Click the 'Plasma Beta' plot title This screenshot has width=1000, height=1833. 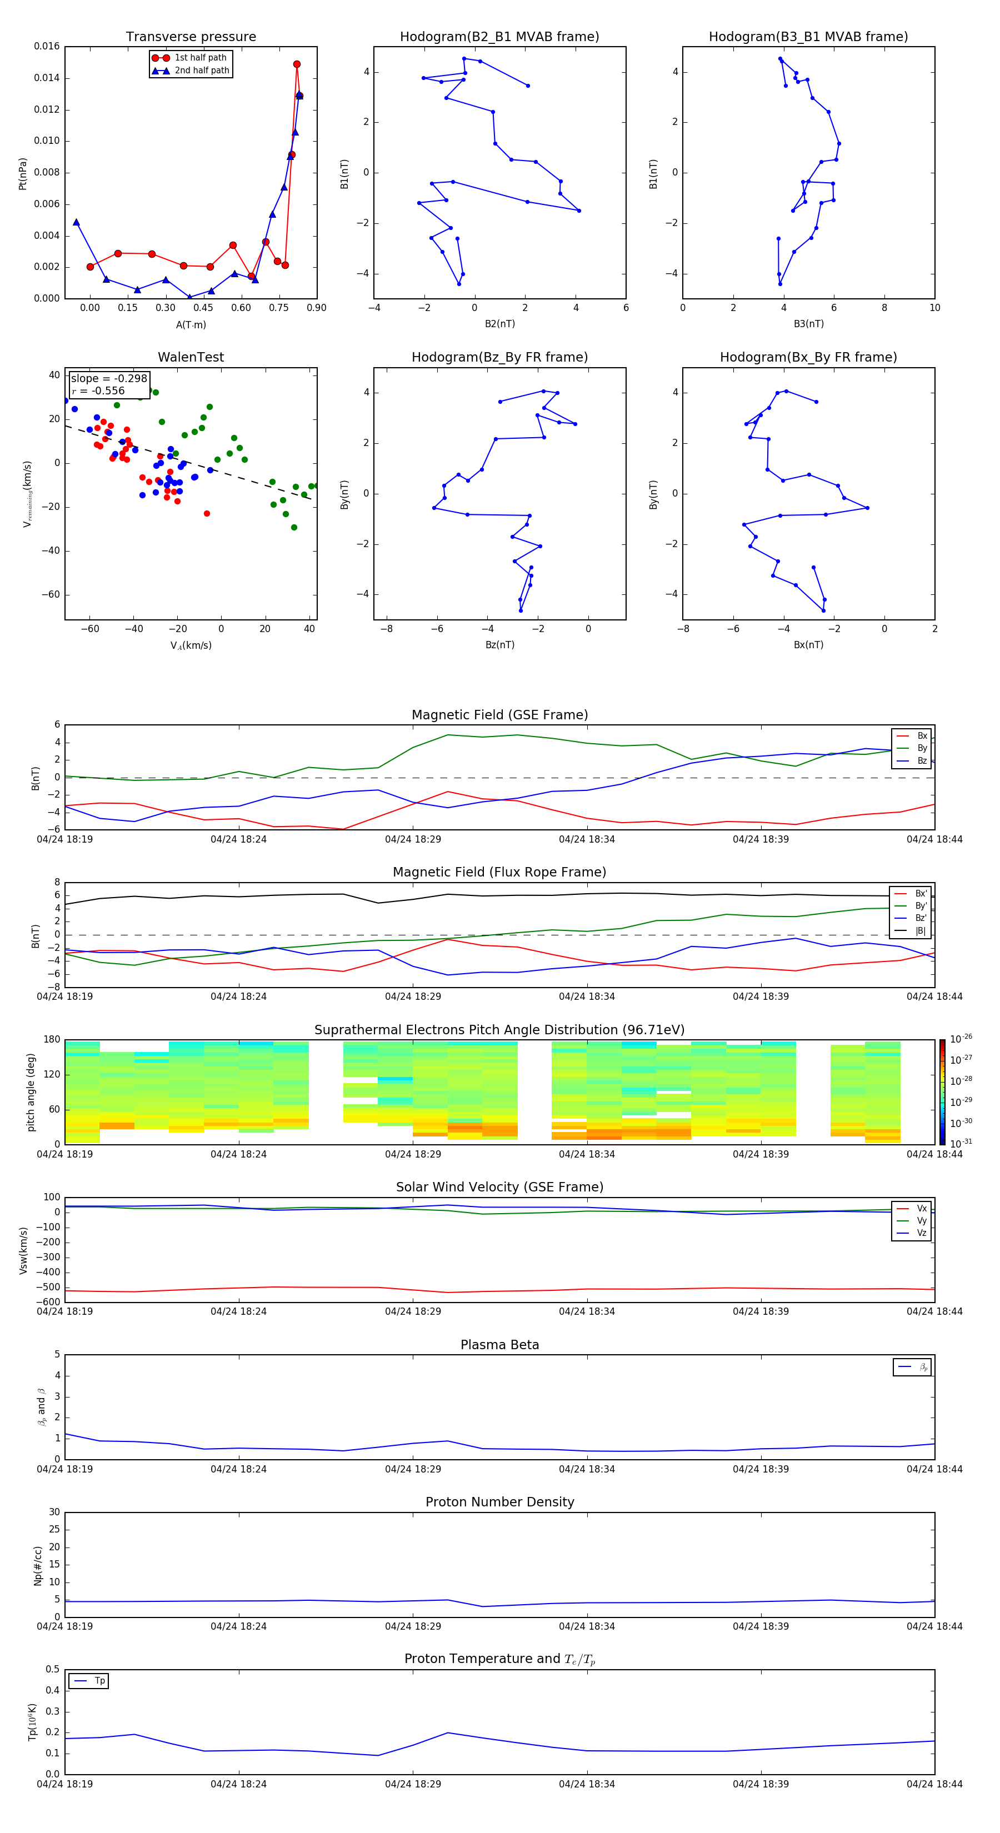pos(499,1345)
